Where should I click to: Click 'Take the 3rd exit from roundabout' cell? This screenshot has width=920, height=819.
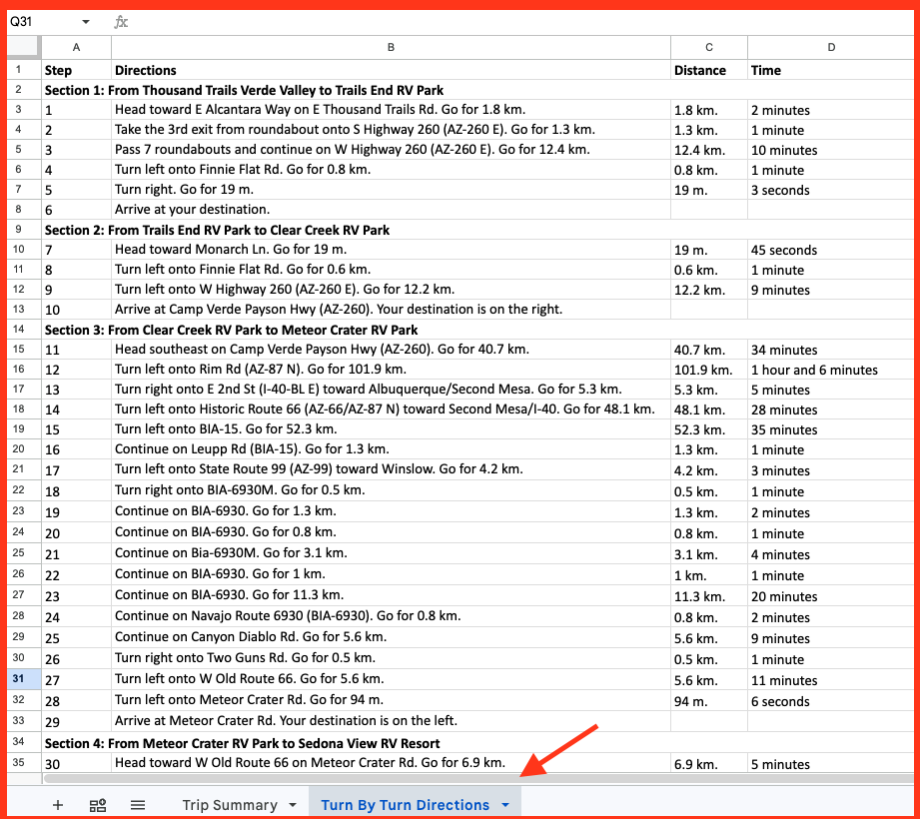pos(391,130)
